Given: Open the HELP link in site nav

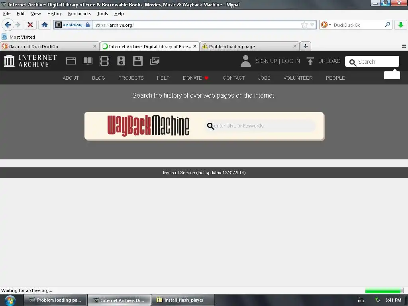Looking at the screenshot, I should pos(163,78).
